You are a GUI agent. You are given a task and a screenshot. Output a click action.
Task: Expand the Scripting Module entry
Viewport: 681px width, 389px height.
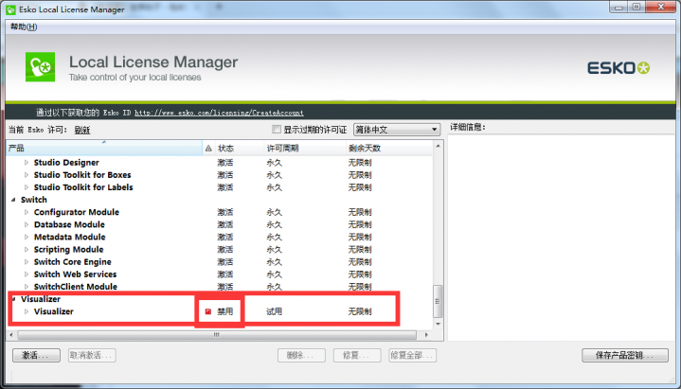[27, 250]
